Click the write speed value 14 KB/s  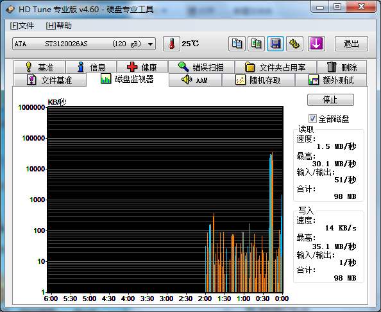(341, 228)
